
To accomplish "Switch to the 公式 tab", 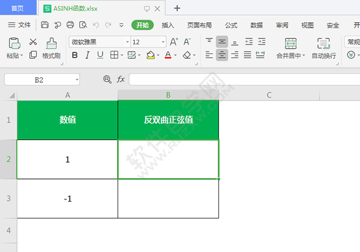I will [x=231, y=25].
